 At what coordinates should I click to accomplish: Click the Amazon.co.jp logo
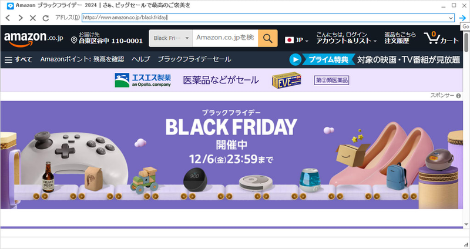coord(33,39)
